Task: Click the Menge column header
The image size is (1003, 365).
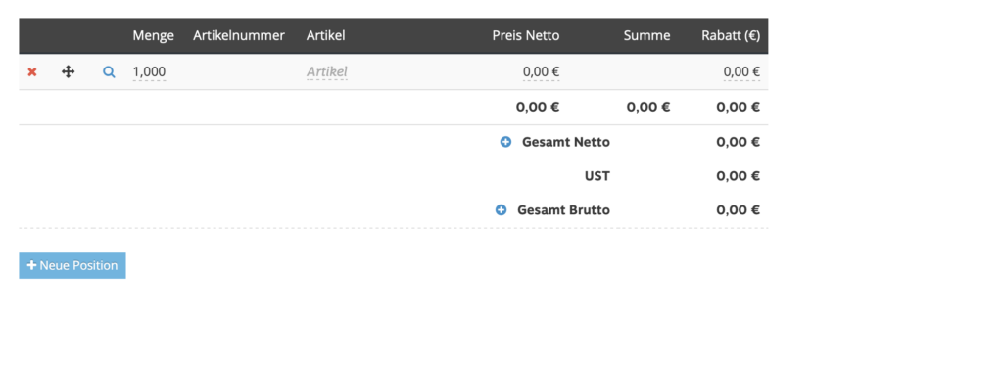Action: click(x=154, y=36)
